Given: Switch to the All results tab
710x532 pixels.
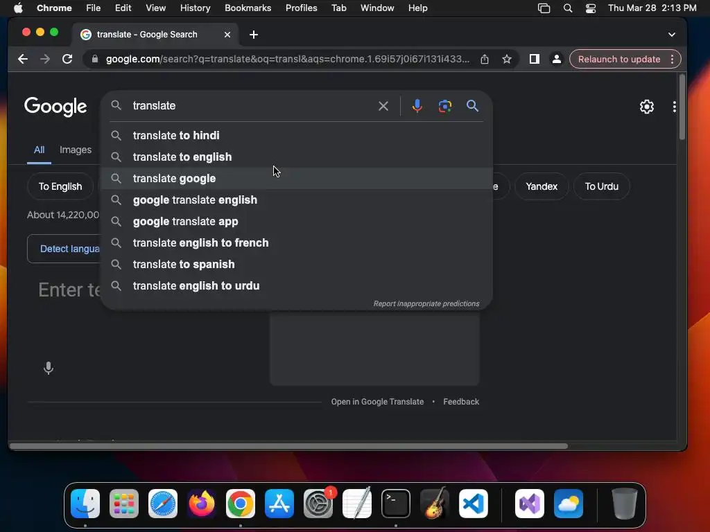Looking at the screenshot, I should [x=39, y=150].
